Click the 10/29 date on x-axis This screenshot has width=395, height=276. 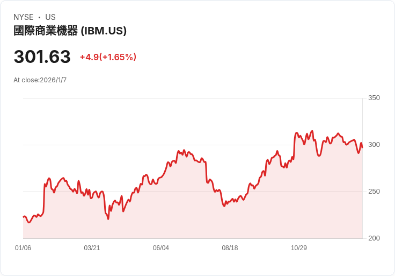(299, 248)
